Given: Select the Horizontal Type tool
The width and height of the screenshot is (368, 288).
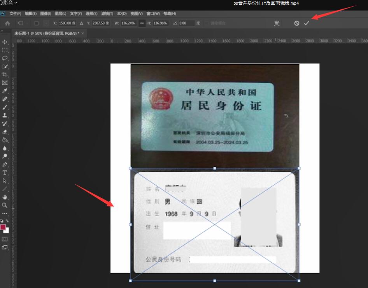Looking at the screenshot, I should tap(4, 173).
